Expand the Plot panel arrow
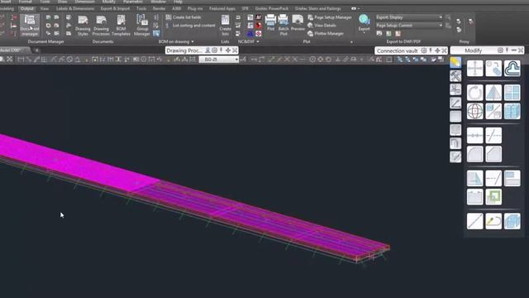Viewport: 529px width, 298px height. tap(351, 42)
